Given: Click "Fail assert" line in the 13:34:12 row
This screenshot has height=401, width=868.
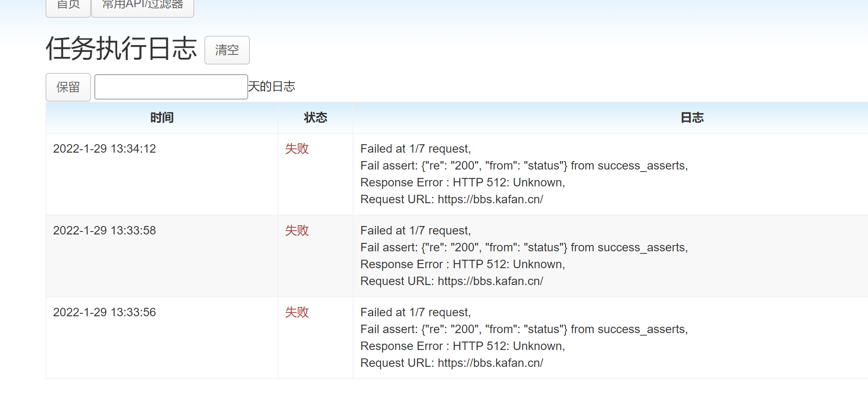Looking at the screenshot, I should 524,166.
